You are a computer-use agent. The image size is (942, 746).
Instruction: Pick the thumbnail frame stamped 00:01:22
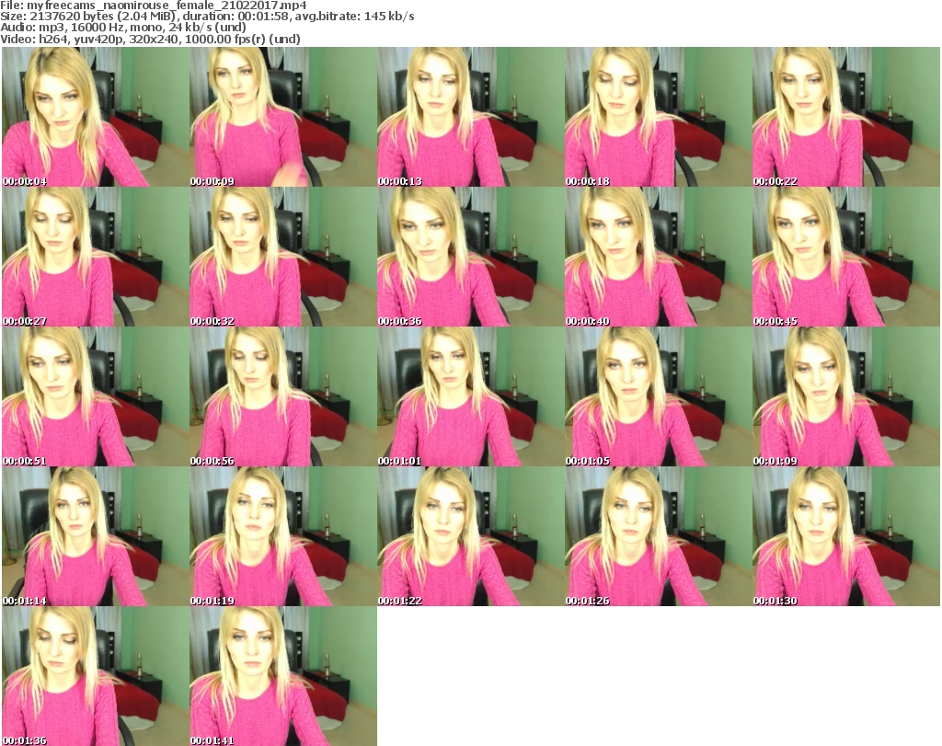click(471, 536)
